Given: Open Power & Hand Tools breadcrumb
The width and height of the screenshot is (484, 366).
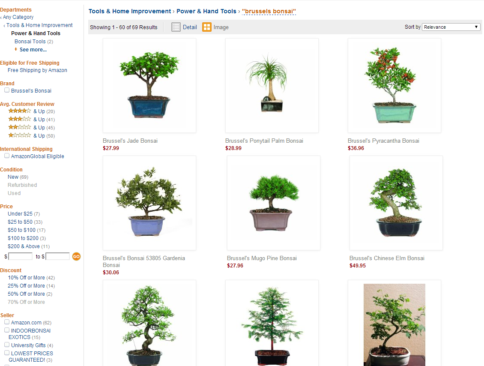Looking at the screenshot, I should 206,11.
